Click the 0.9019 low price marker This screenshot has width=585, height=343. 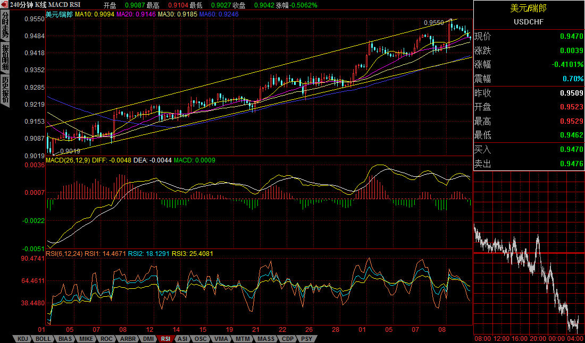pyautogui.click(x=70, y=151)
